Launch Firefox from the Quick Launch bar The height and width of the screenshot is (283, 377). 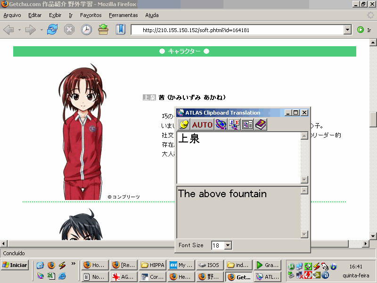pyautogui.click(x=51, y=265)
